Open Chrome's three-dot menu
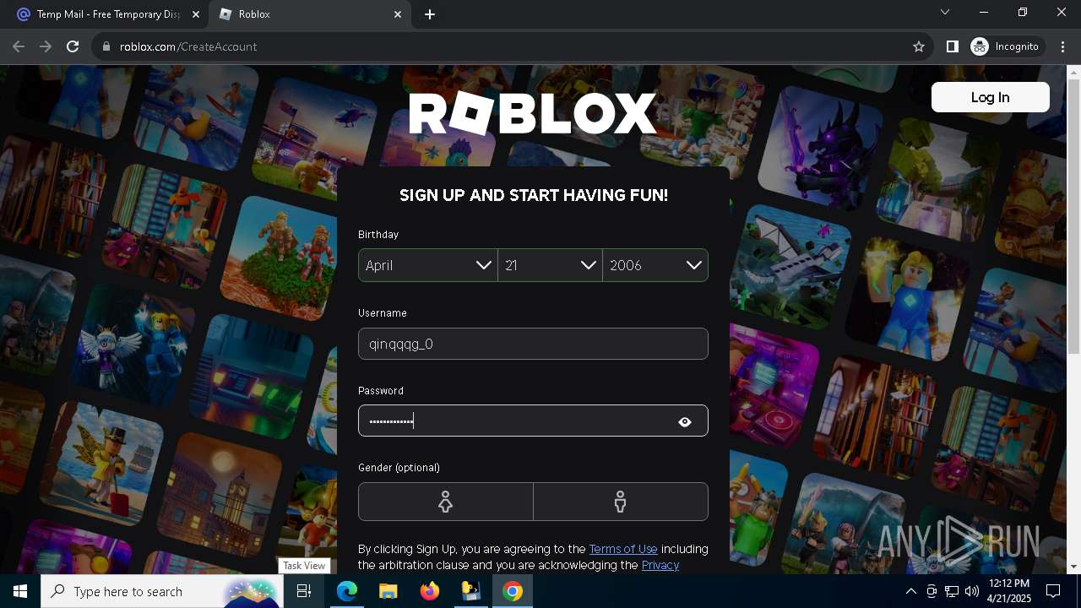Viewport: 1081px width, 608px height. (1063, 46)
